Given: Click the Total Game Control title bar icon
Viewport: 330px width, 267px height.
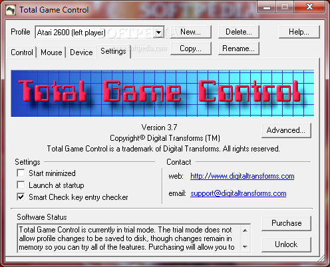Looking at the screenshot, I should point(11,10).
